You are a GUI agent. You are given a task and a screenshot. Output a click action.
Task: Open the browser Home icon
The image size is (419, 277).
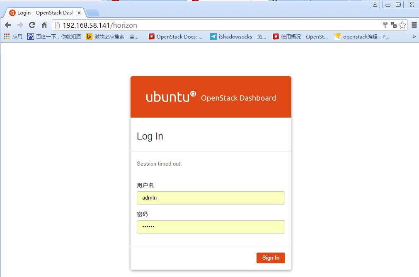[44, 25]
